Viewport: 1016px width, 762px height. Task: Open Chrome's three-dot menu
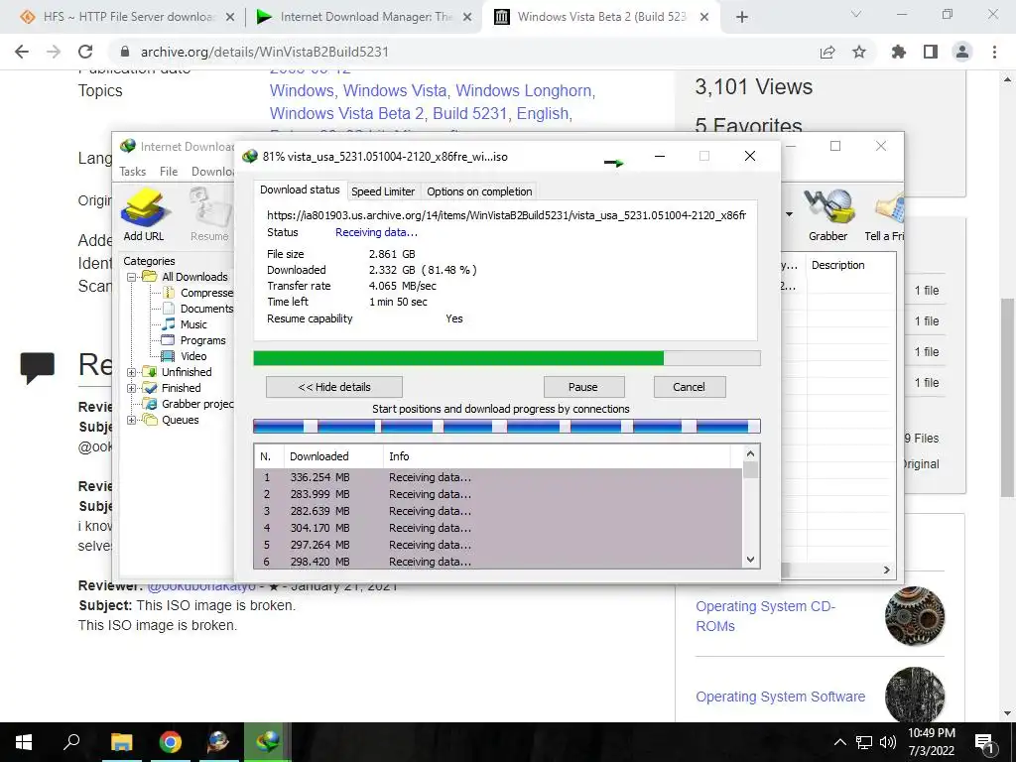click(994, 52)
